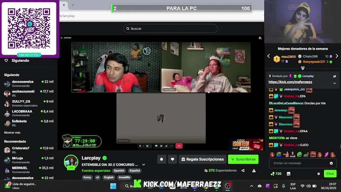Select the funny tag
The width and height of the screenshot is (341, 192).
(x=87, y=177)
